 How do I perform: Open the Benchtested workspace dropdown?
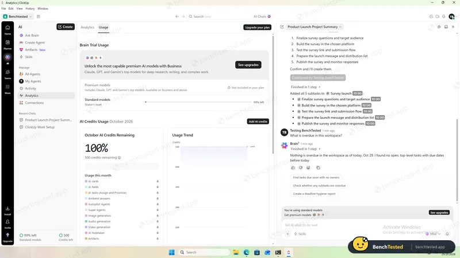pos(18,17)
